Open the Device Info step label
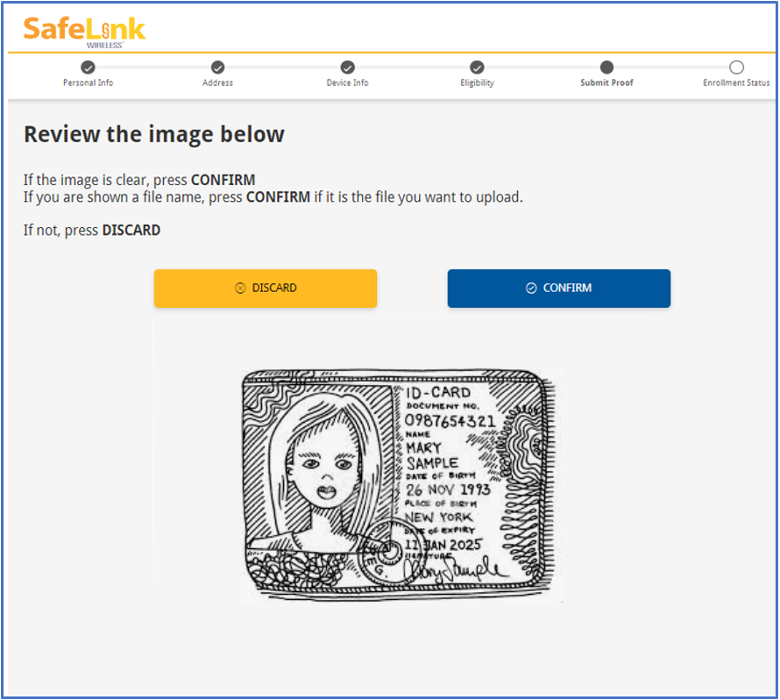 347,82
